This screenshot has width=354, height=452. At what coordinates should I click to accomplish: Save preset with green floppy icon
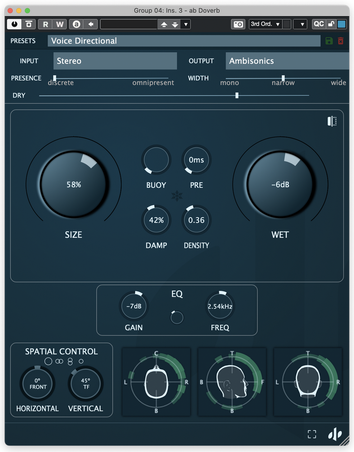point(329,41)
